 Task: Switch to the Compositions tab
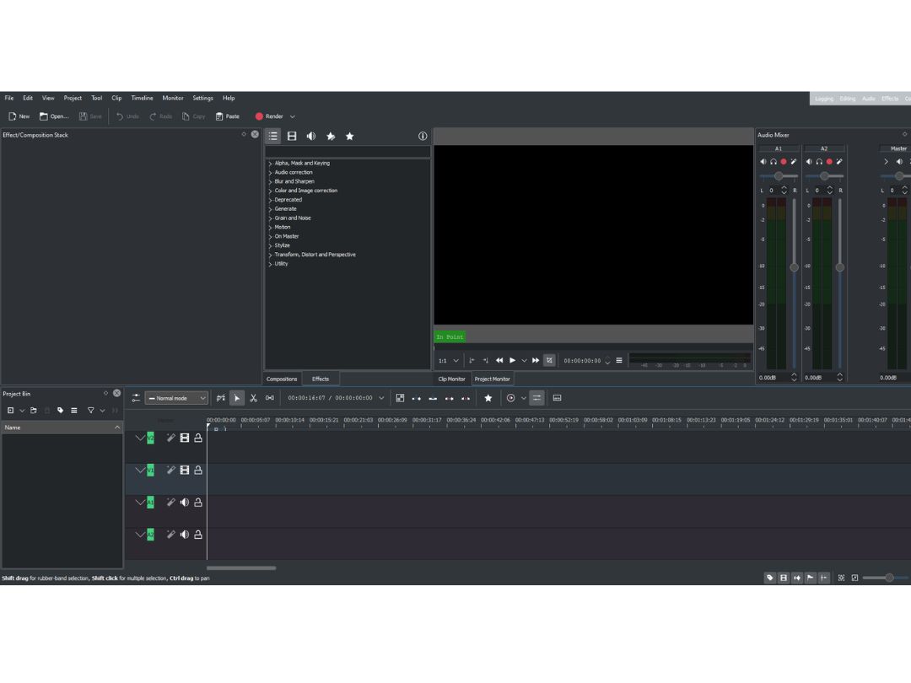point(282,379)
